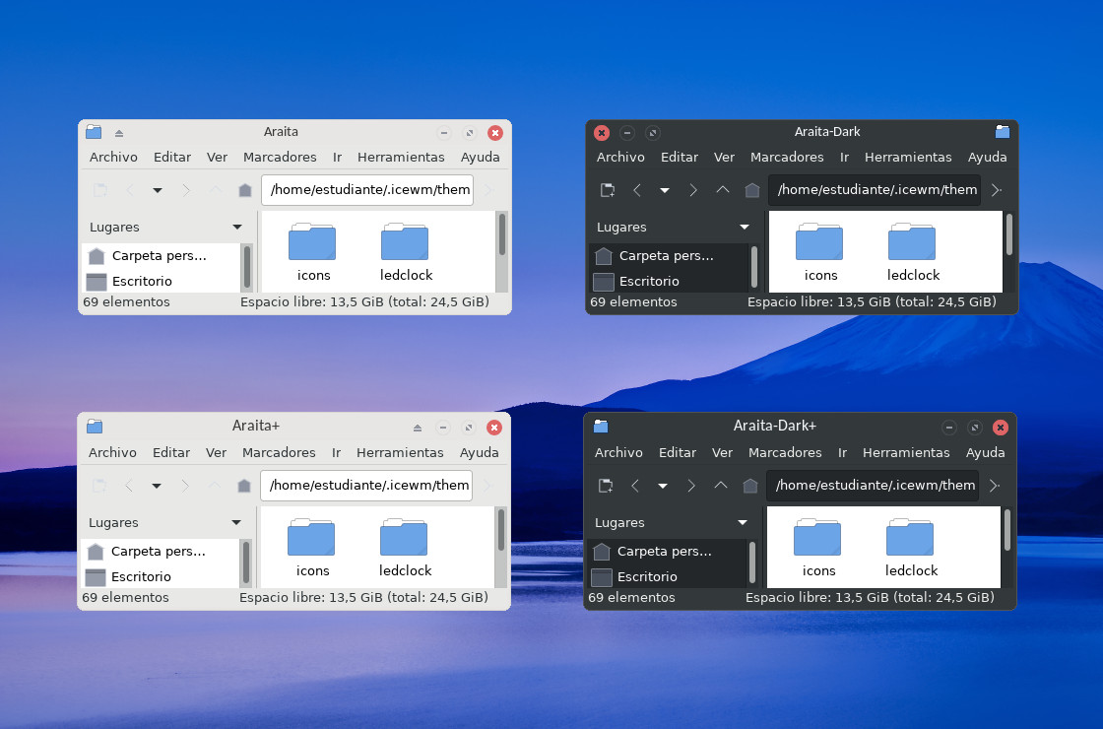Click the folder window-menu icon in Araita-Dark title bar
1103x729 pixels.
coord(1003,132)
